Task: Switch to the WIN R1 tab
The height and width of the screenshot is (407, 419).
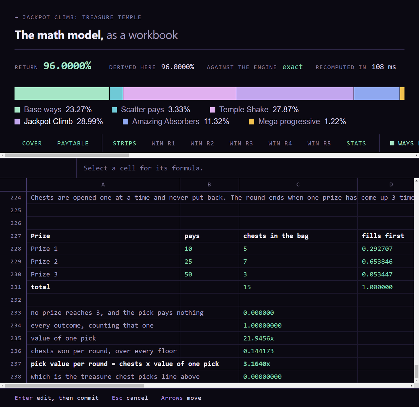Action: [163, 143]
